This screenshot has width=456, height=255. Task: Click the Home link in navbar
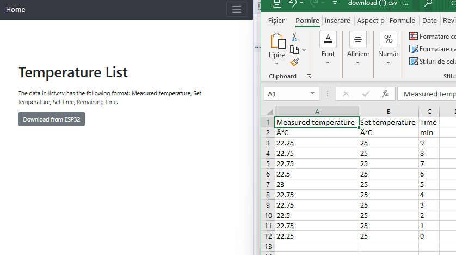(16, 9)
